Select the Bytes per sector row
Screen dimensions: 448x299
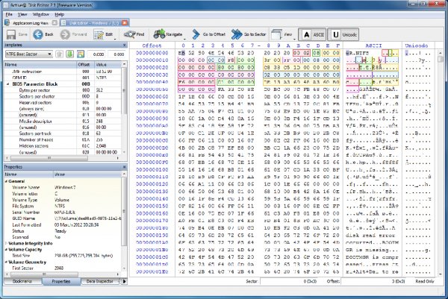pyautogui.click(x=63, y=90)
